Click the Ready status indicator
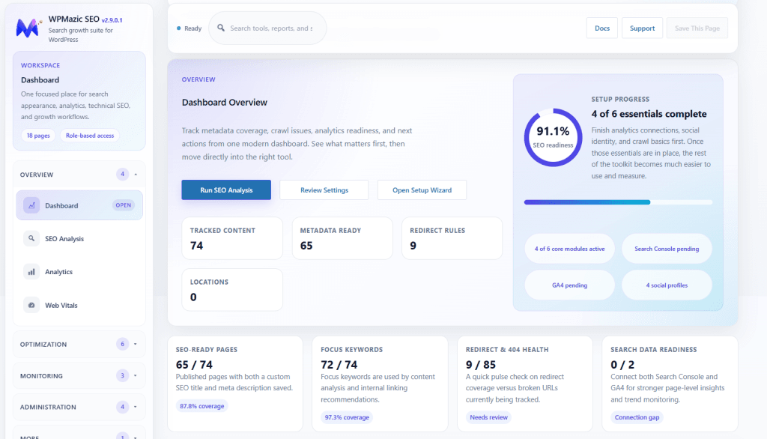The image size is (767, 439). click(x=190, y=28)
